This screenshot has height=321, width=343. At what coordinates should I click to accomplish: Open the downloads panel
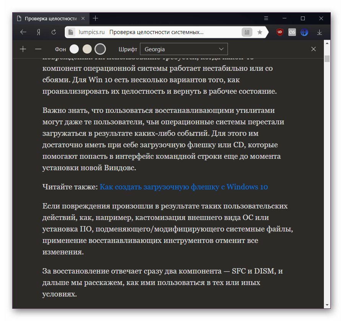click(x=320, y=33)
